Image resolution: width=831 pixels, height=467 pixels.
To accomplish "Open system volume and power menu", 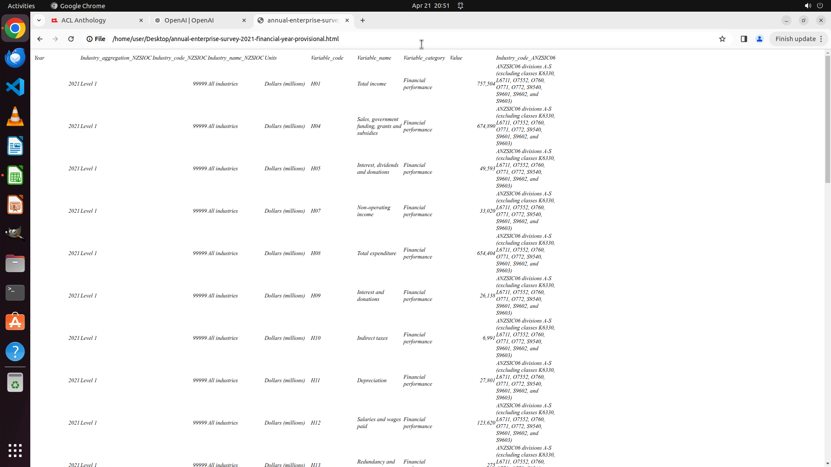I will (x=813, y=6).
